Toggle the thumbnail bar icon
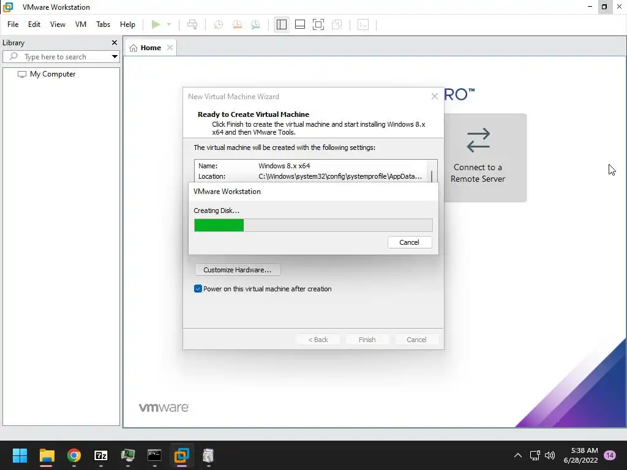 300,24
